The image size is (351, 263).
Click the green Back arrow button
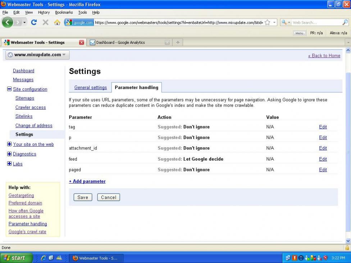click(x=8, y=22)
